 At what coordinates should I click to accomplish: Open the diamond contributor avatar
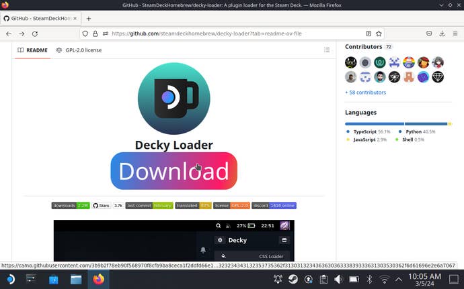[x=438, y=77]
